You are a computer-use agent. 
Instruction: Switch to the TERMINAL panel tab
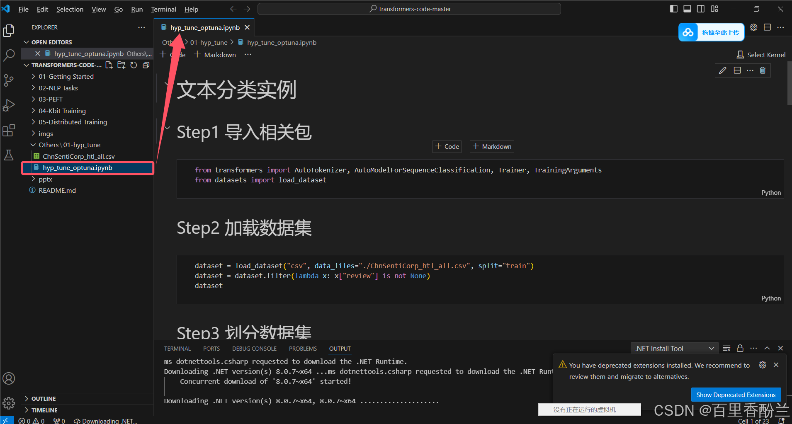(177, 349)
